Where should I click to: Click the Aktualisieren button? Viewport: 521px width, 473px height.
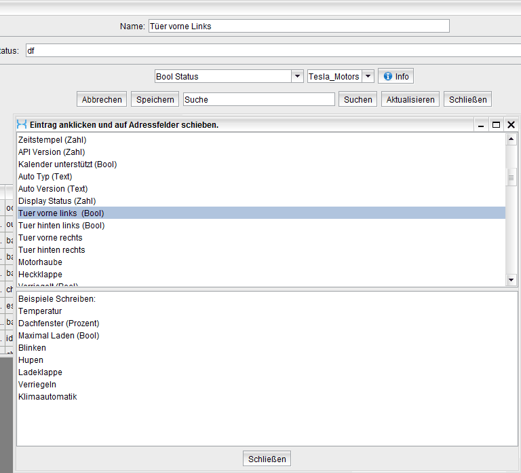[410, 99]
